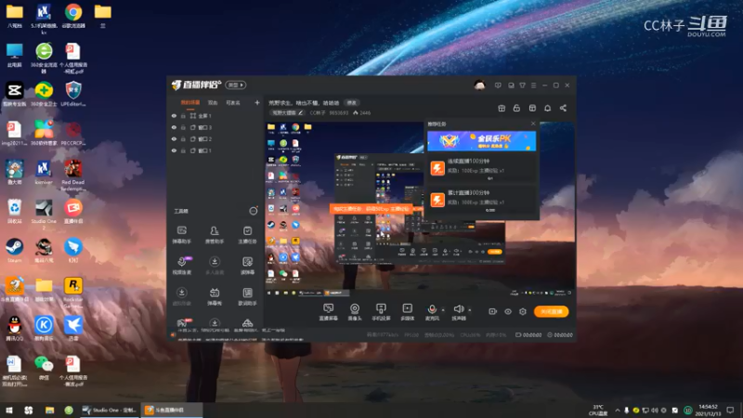This screenshot has width=743, height=418.
Task: Switch to Studio One in the taskbar
Action: point(110,410)
